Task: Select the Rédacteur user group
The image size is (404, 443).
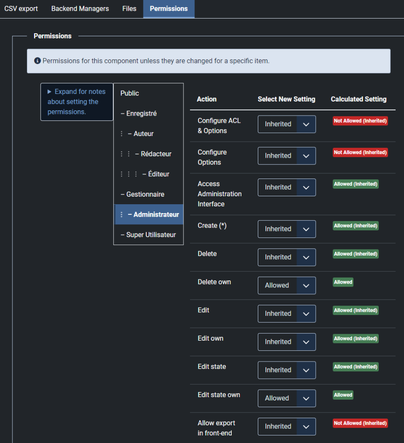Action: coord(156,154)
